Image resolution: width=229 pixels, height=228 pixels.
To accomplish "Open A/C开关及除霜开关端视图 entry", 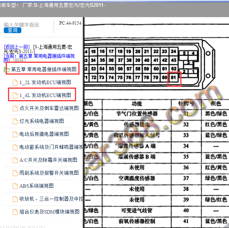I will pyautogui.click(x=48, y=160).
